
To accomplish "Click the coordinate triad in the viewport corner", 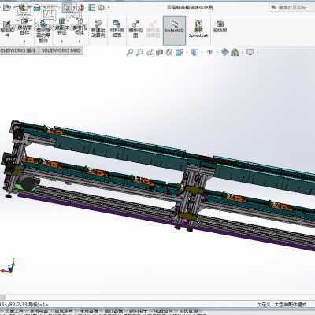I will (8, 266).
